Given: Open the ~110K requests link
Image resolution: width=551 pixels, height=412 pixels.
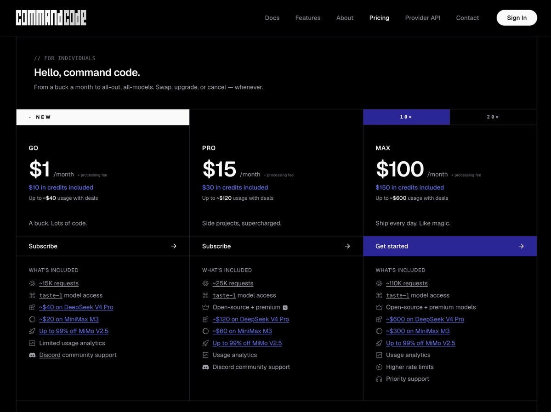Looking at the screenshot, I should point(407,283).
